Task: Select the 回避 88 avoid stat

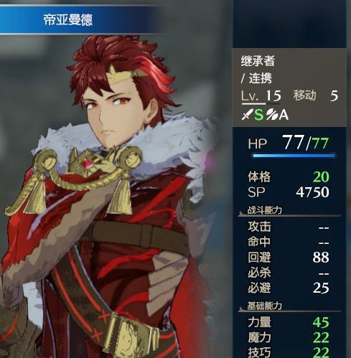Action: (x=289, y=258)
